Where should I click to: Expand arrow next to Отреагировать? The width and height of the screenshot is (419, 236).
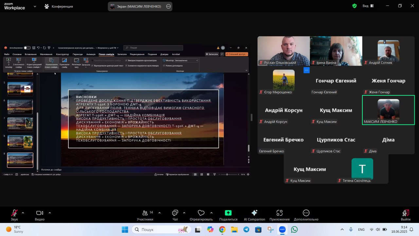211,213
